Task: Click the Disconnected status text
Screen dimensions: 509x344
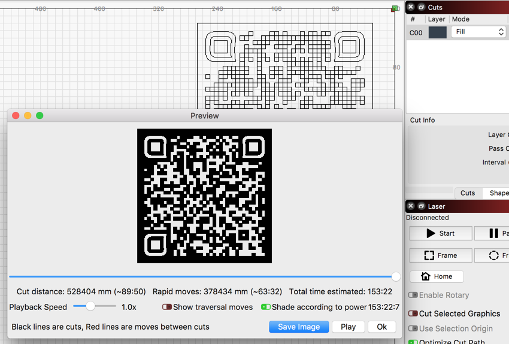Action: click(427, 218)
